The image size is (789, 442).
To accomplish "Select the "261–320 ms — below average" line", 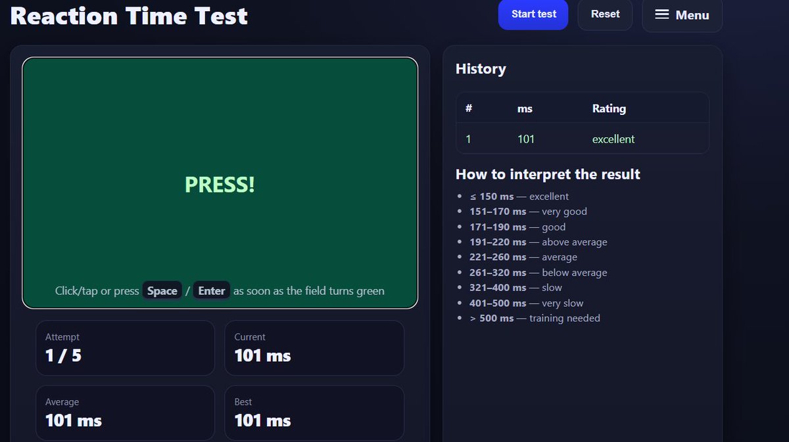I will (538, 273).
